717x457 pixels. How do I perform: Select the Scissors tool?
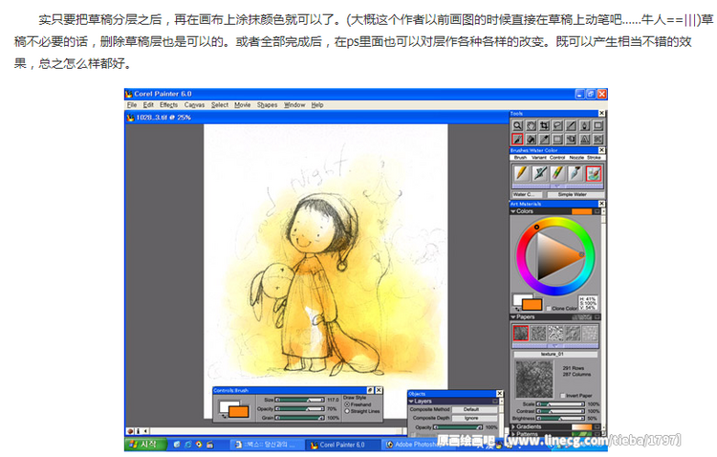(x=598, y=139)
